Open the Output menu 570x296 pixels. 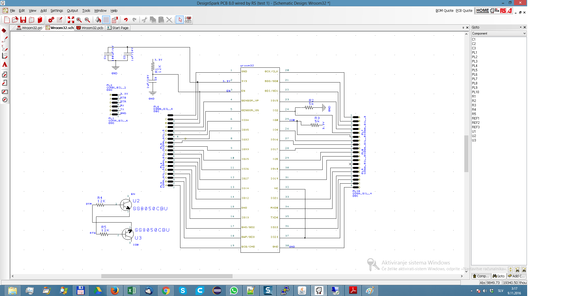coord(72,11)
